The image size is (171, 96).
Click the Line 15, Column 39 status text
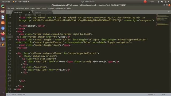tap(18, 94)
